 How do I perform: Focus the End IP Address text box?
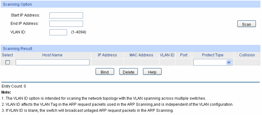(x=66, y=24)
